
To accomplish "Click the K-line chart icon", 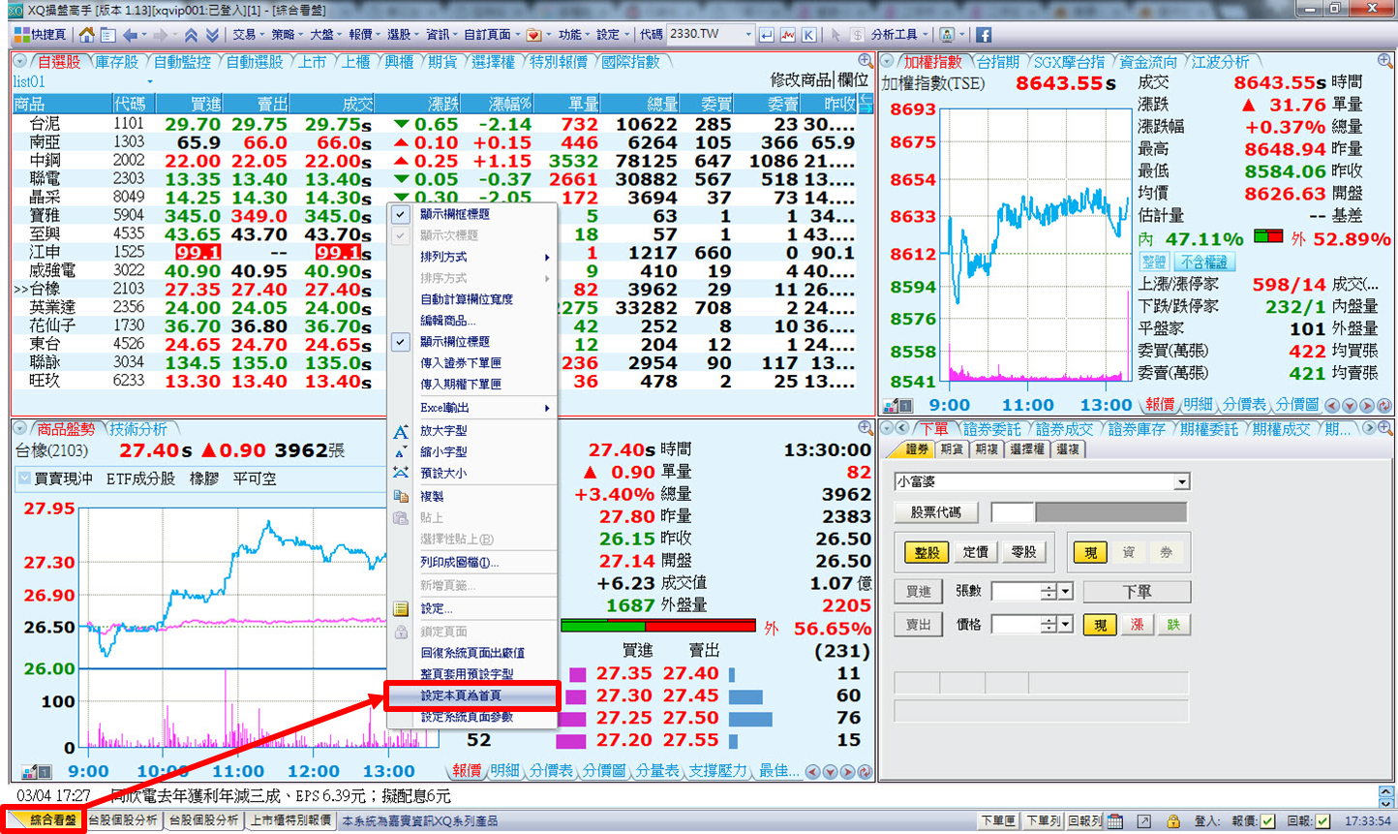I will point(808,35).
